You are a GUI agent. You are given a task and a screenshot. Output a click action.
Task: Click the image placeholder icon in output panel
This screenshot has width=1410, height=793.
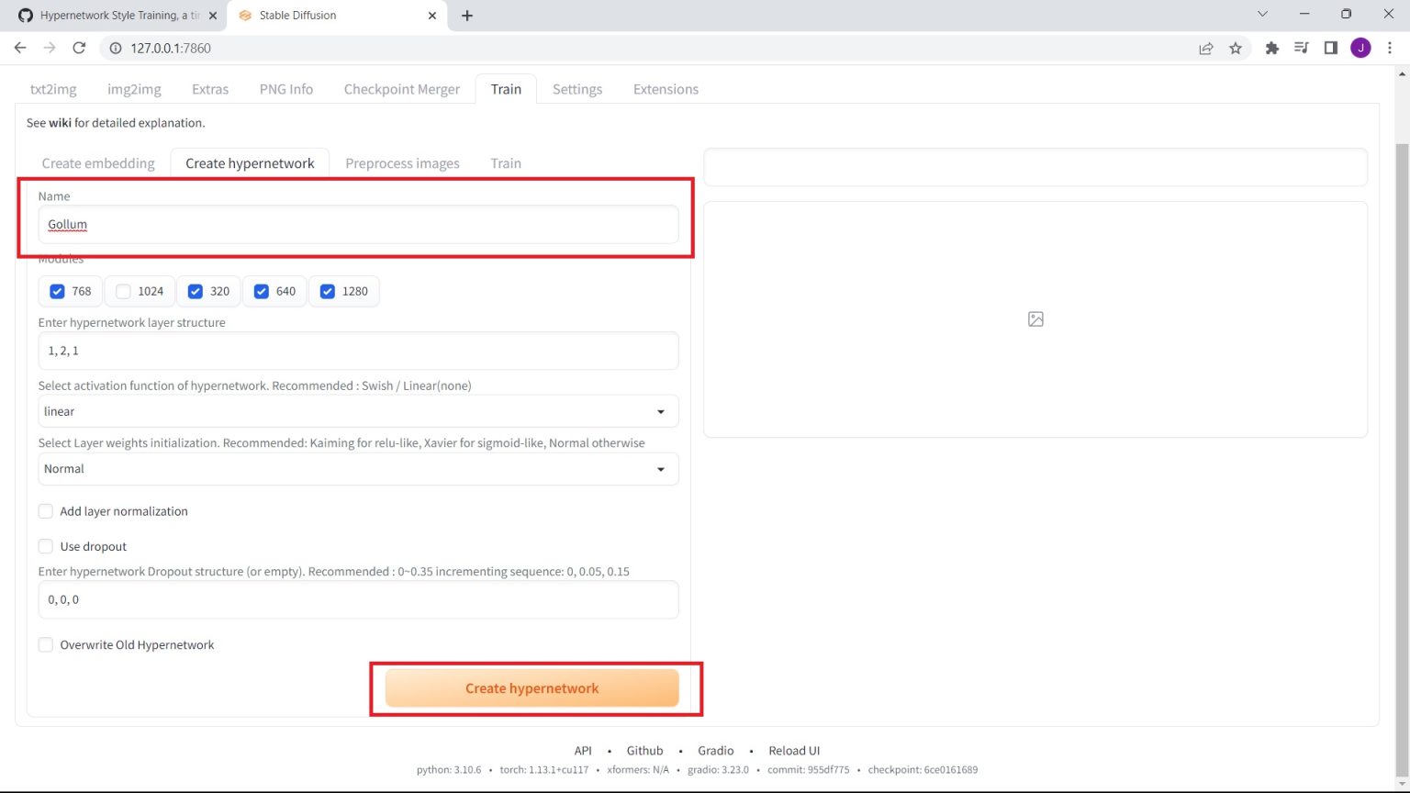(x=1035, y=318)
